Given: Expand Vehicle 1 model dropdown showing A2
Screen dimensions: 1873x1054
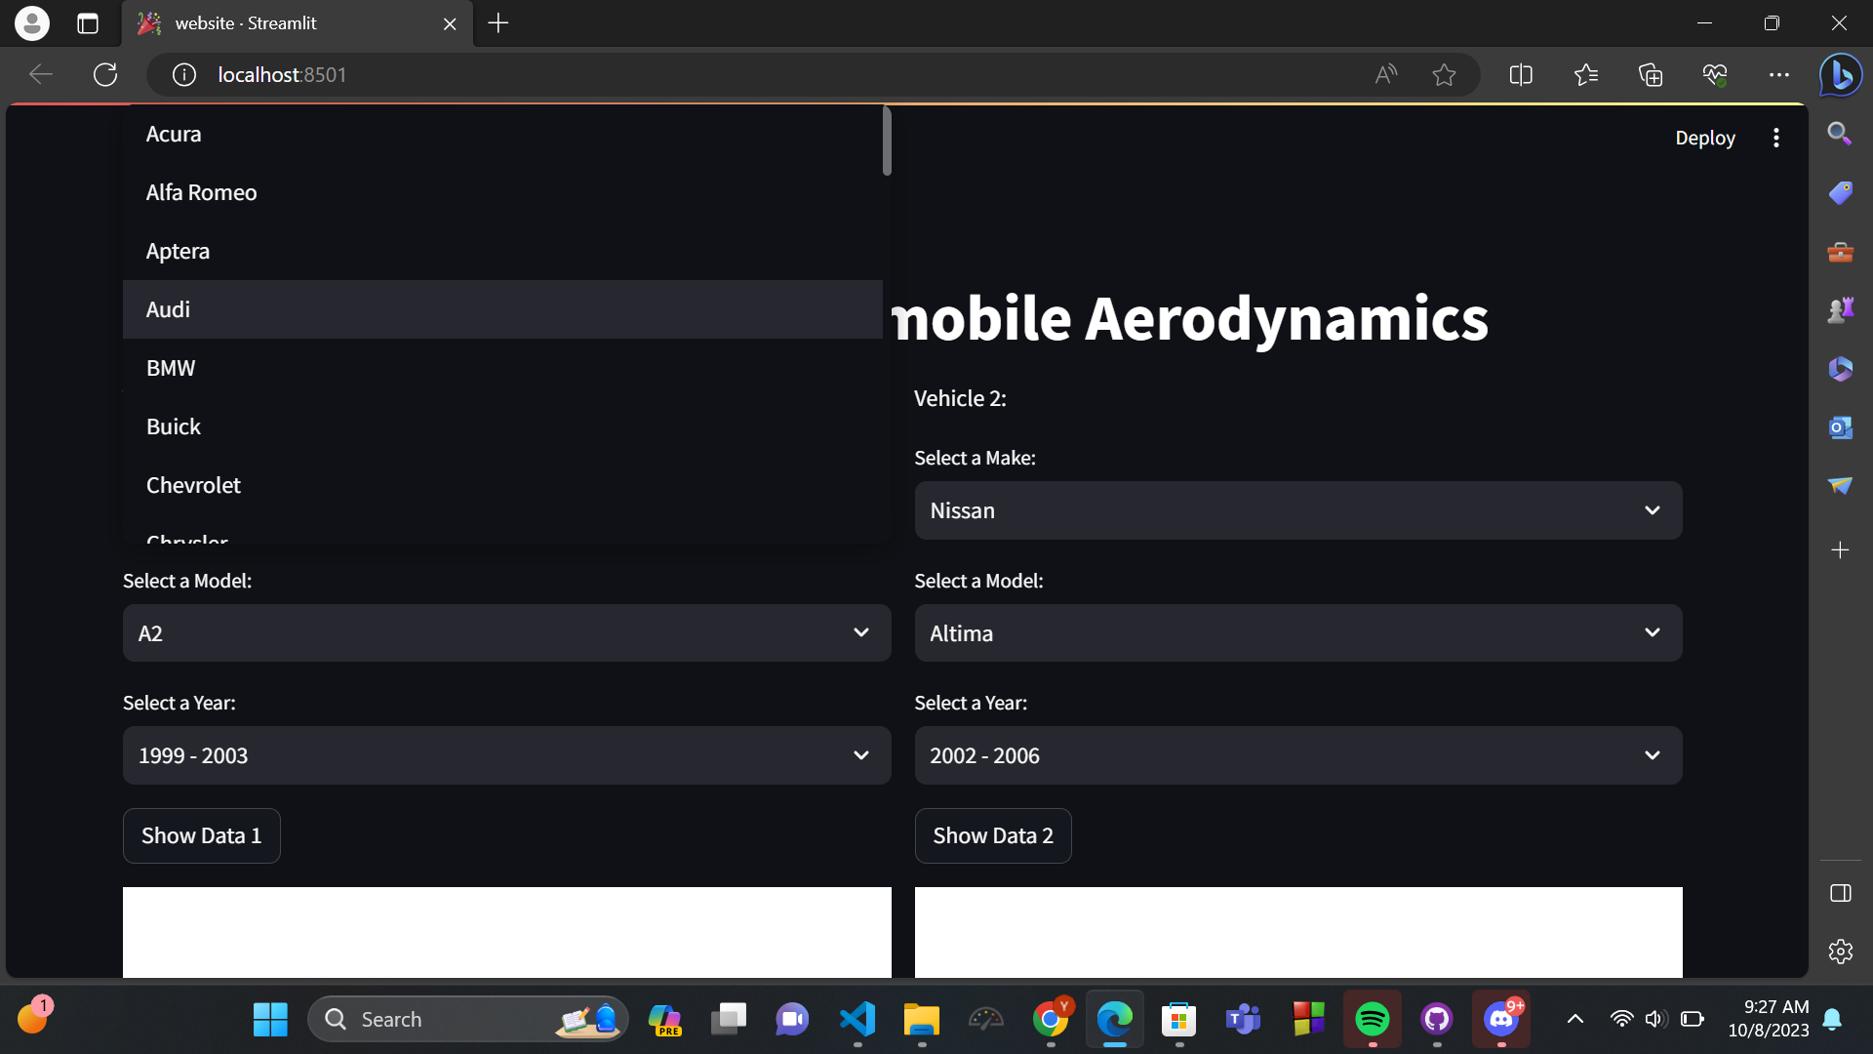Looking at the screenshot, I should (x=506, y=633).
